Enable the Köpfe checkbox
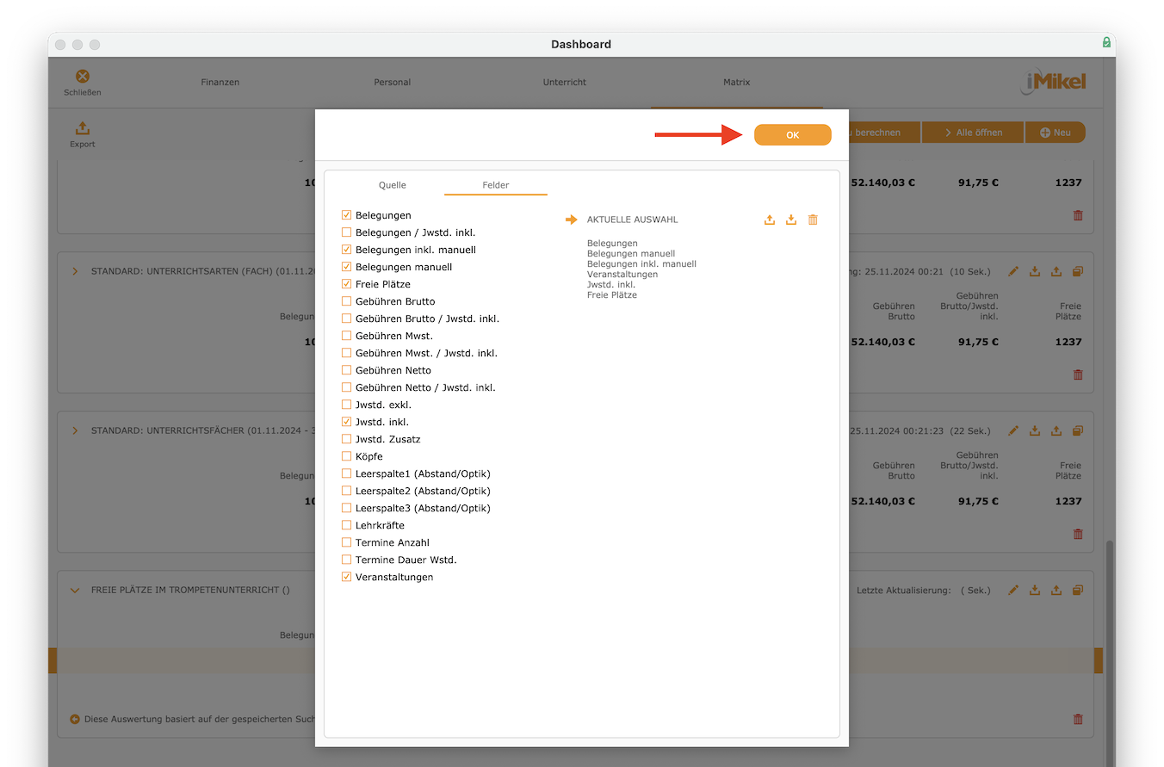 tap(346, 456)
